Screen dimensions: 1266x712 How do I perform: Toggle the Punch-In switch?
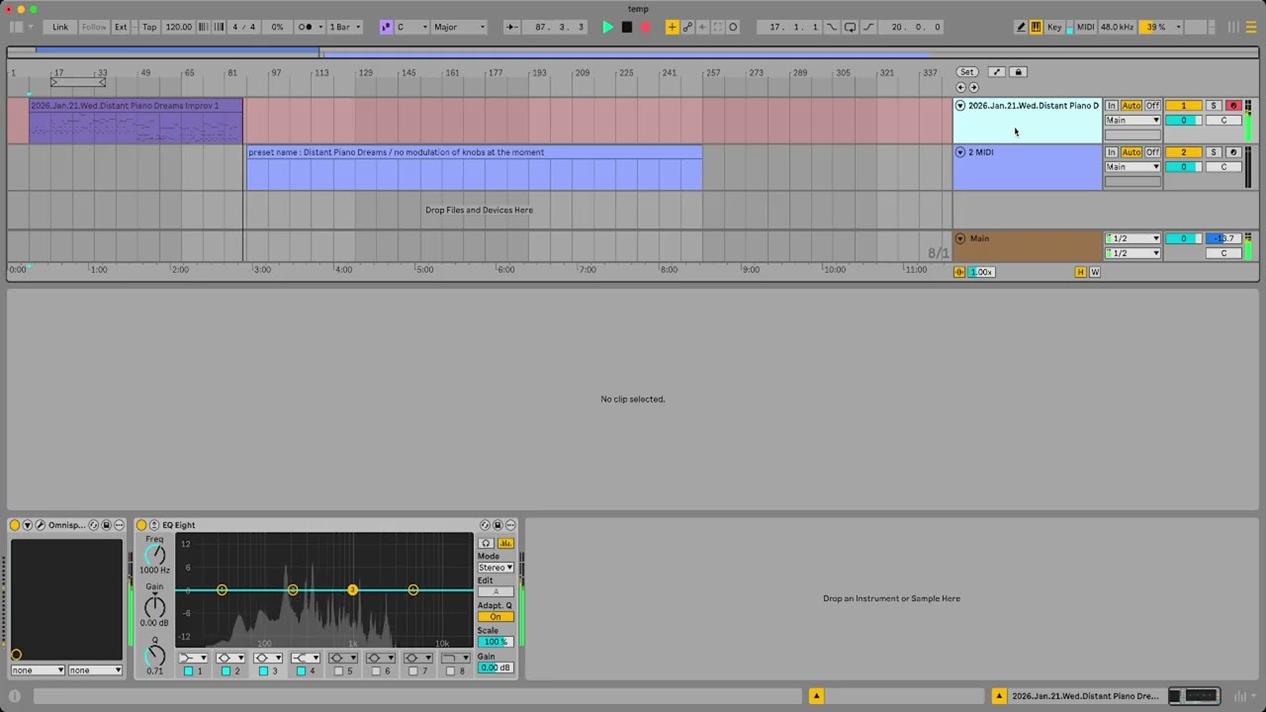pyautogui.click(x=831, y=27)
